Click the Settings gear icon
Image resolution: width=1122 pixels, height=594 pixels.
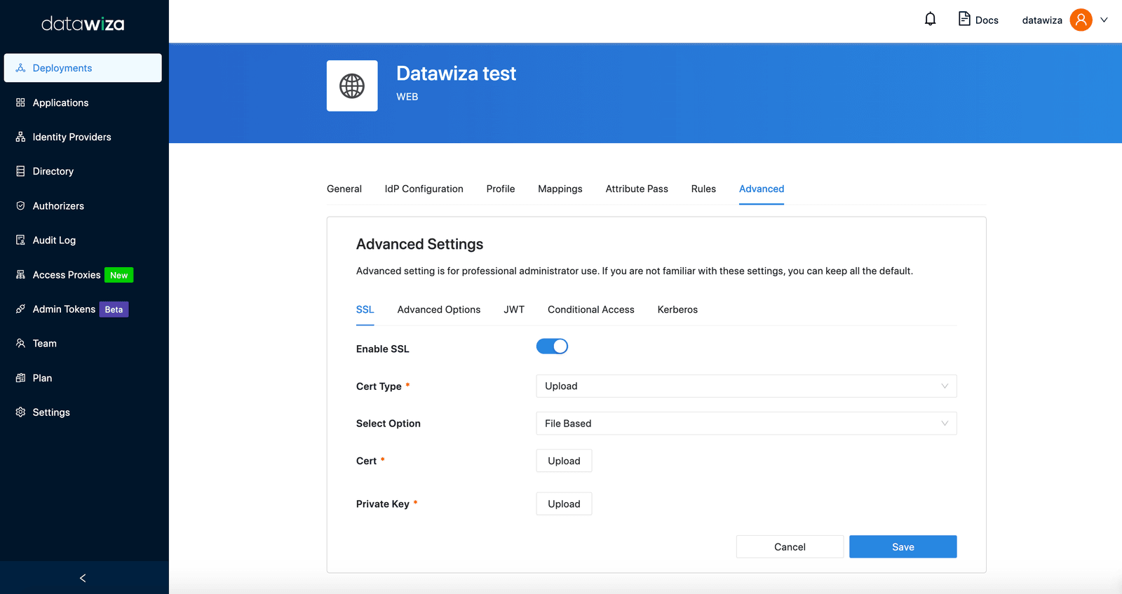pyautogui.click(x=20, y=412)
